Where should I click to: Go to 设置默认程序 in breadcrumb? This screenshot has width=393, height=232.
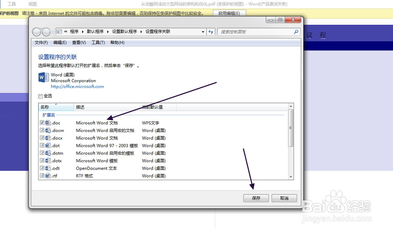[124, 31]
